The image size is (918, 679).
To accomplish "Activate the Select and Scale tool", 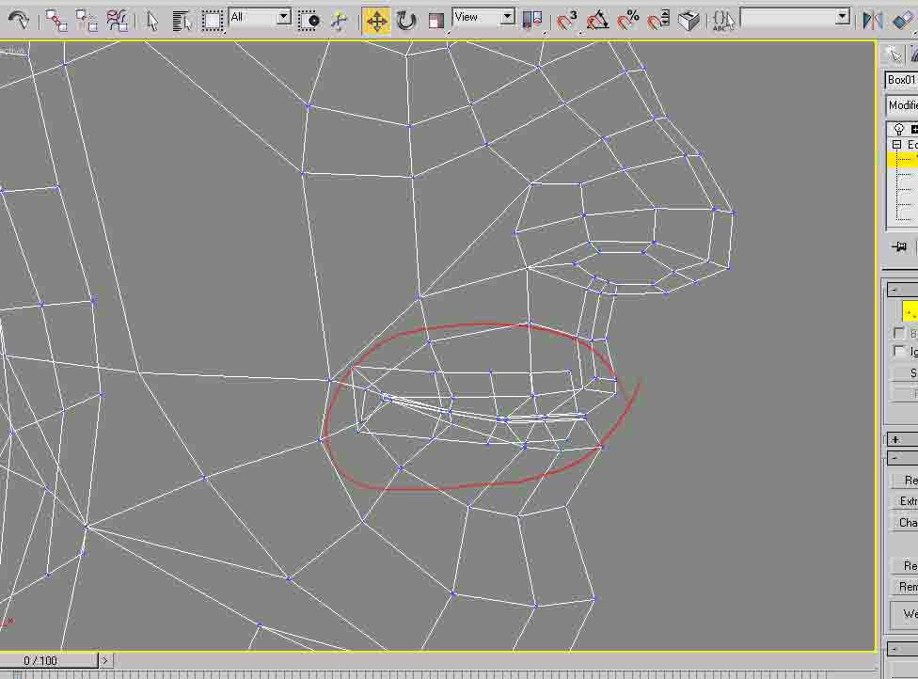I will [x=436, y=21].
